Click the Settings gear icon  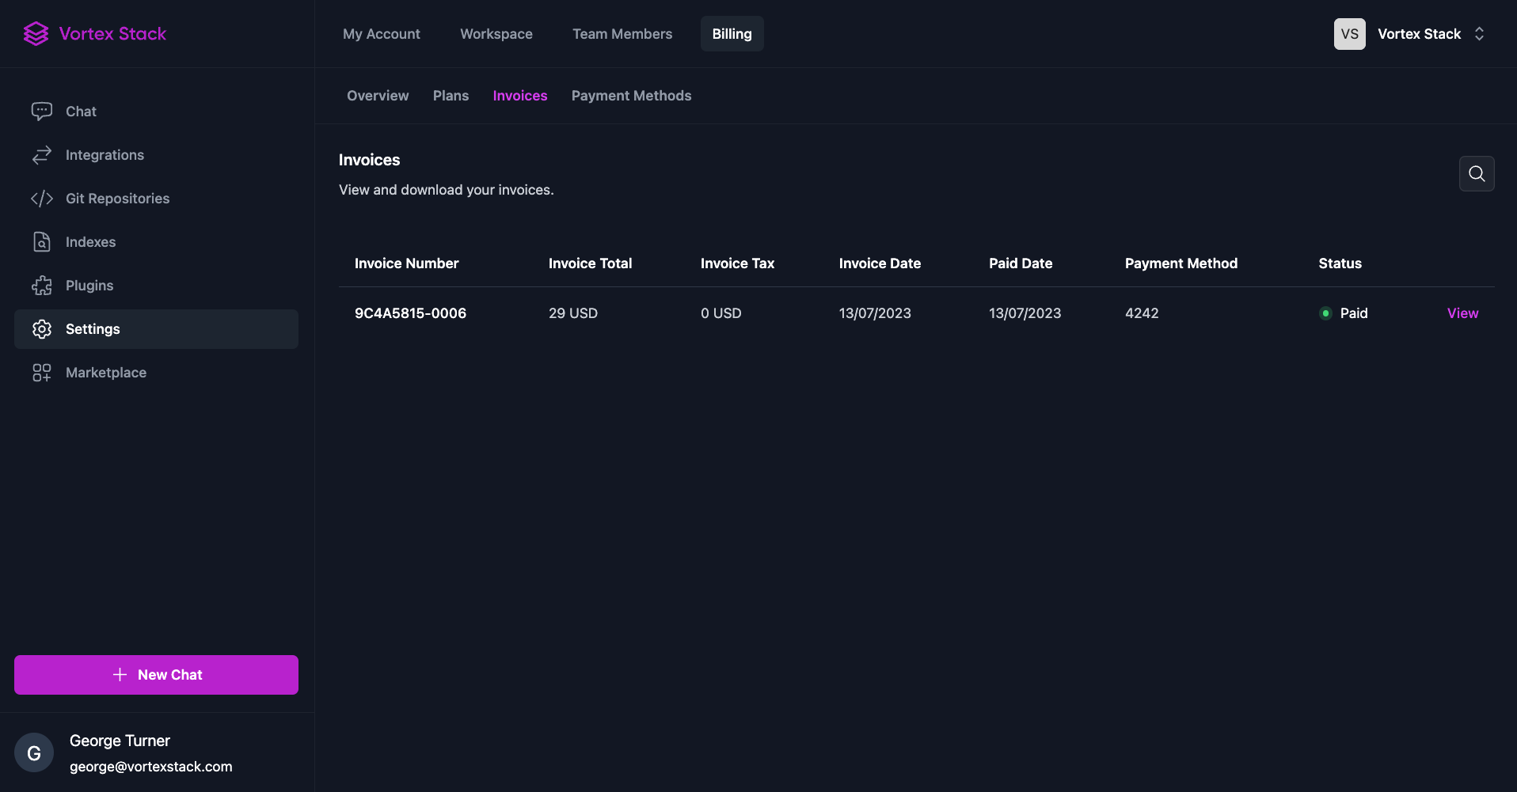pyautogui.click(x=42, y=329)
